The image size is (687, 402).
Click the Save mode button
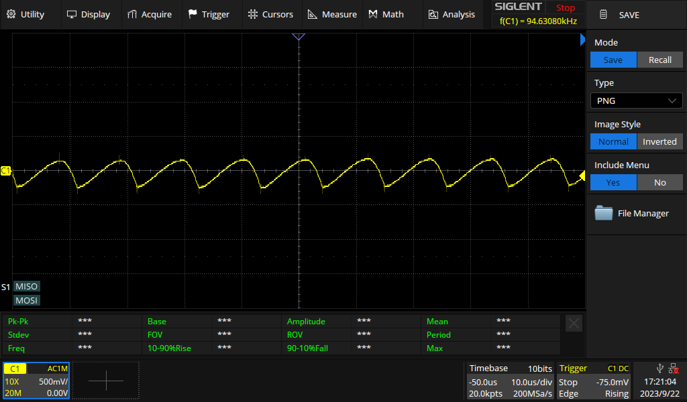click(613, 60)
